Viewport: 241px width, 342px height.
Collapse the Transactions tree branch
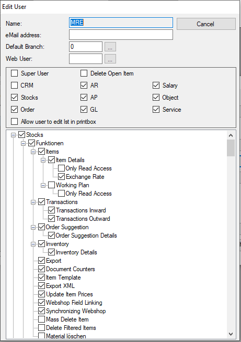33,202
